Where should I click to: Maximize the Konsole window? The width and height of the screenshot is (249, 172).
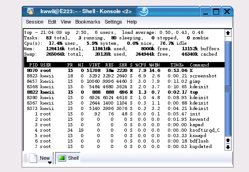click(216, 12)
